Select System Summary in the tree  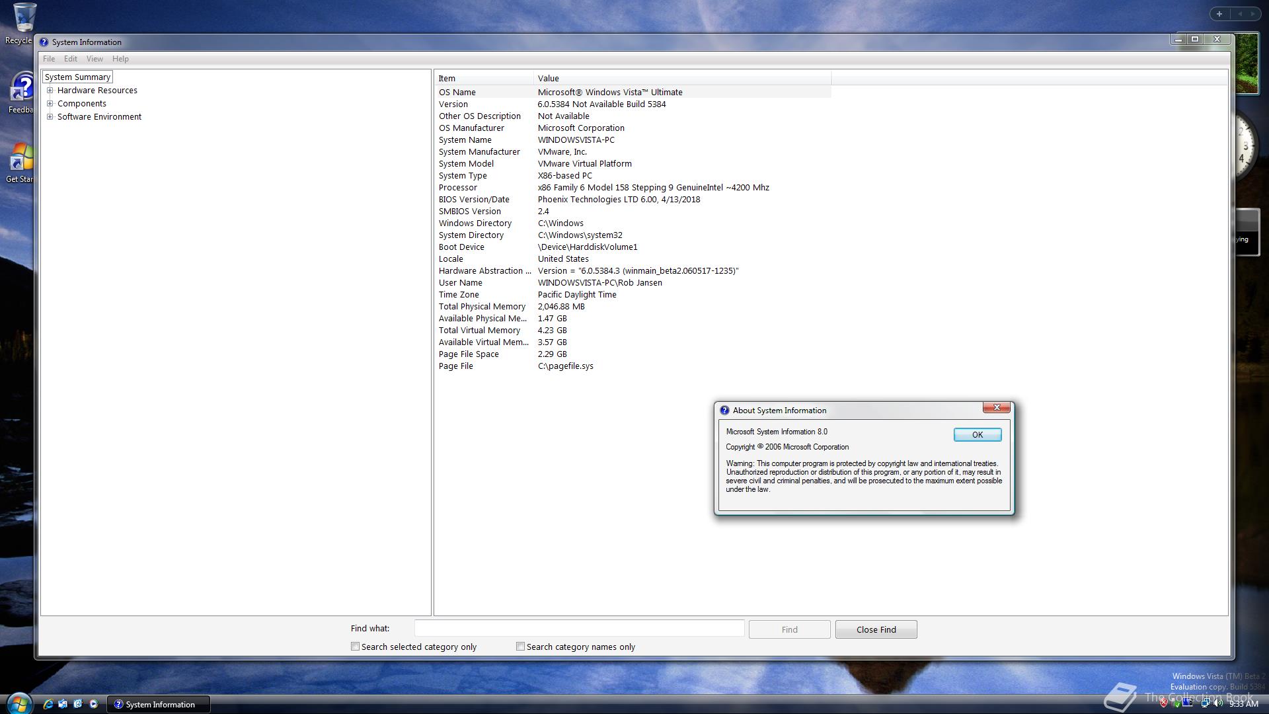(77, 77)
